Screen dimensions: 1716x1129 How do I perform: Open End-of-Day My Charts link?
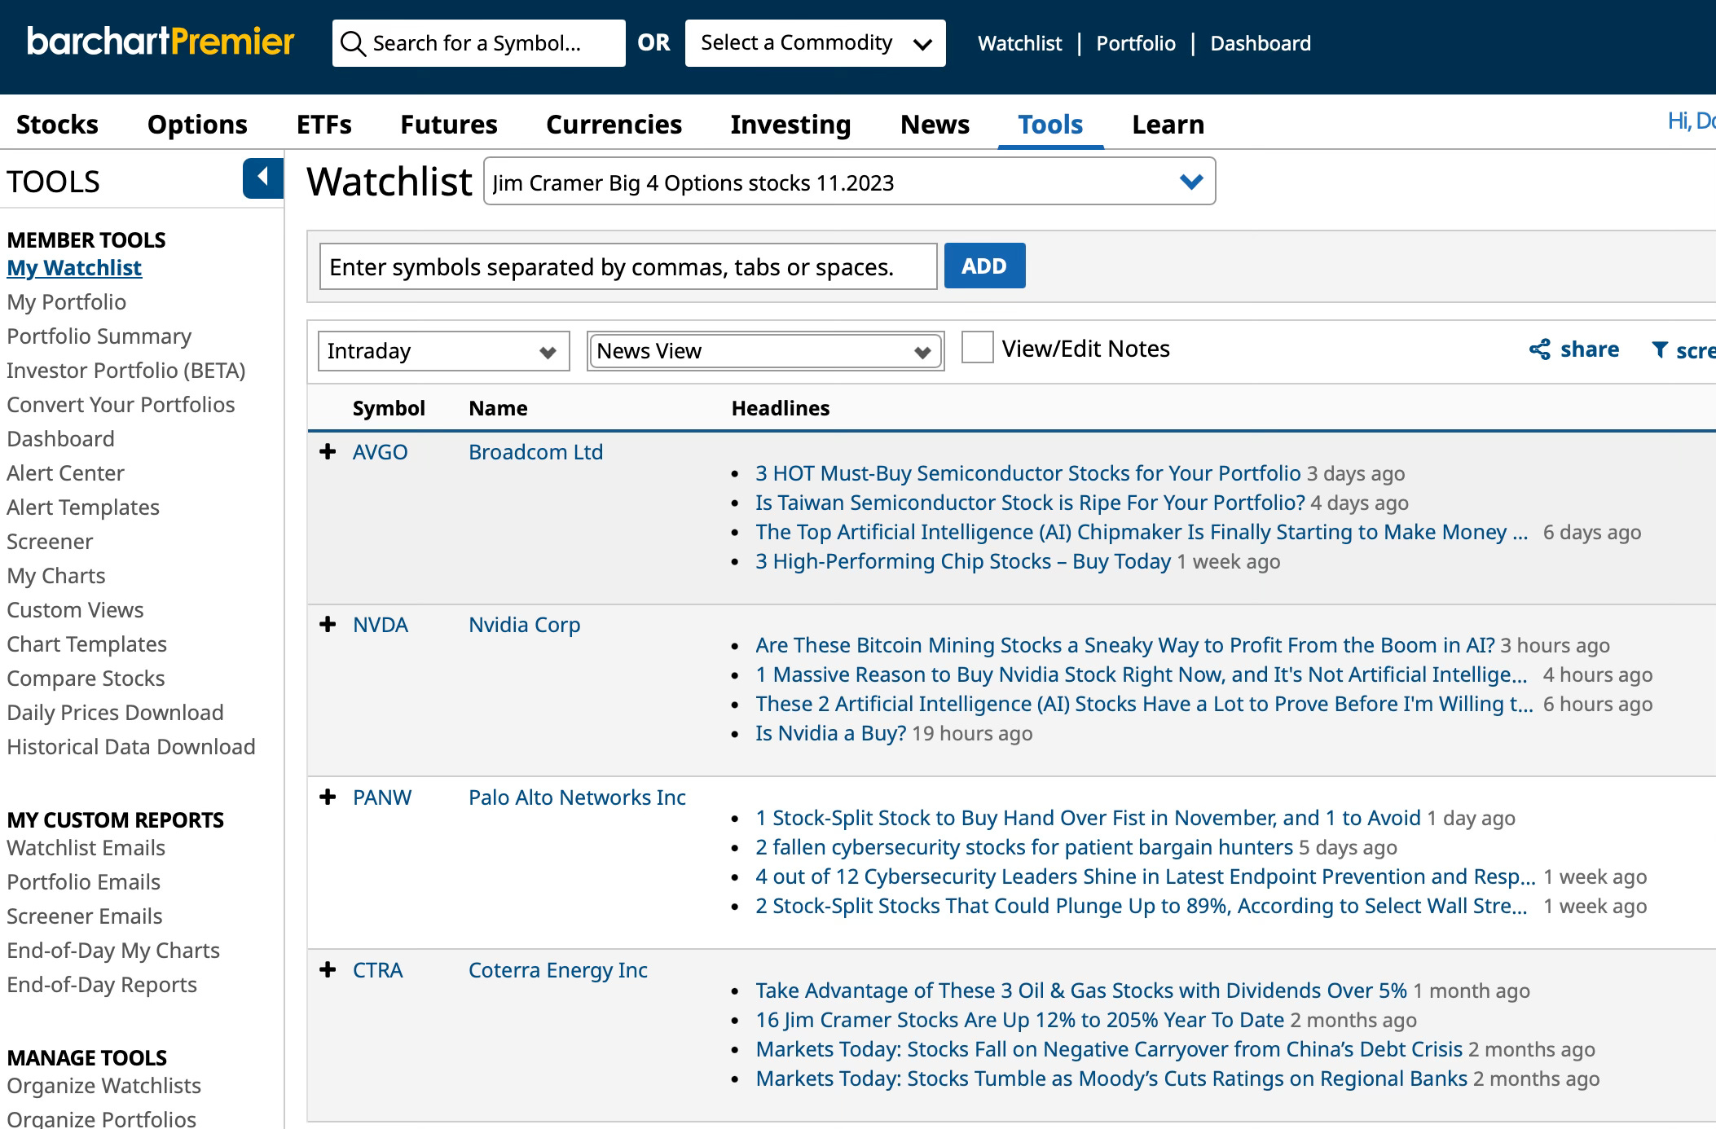pos(113,951)
